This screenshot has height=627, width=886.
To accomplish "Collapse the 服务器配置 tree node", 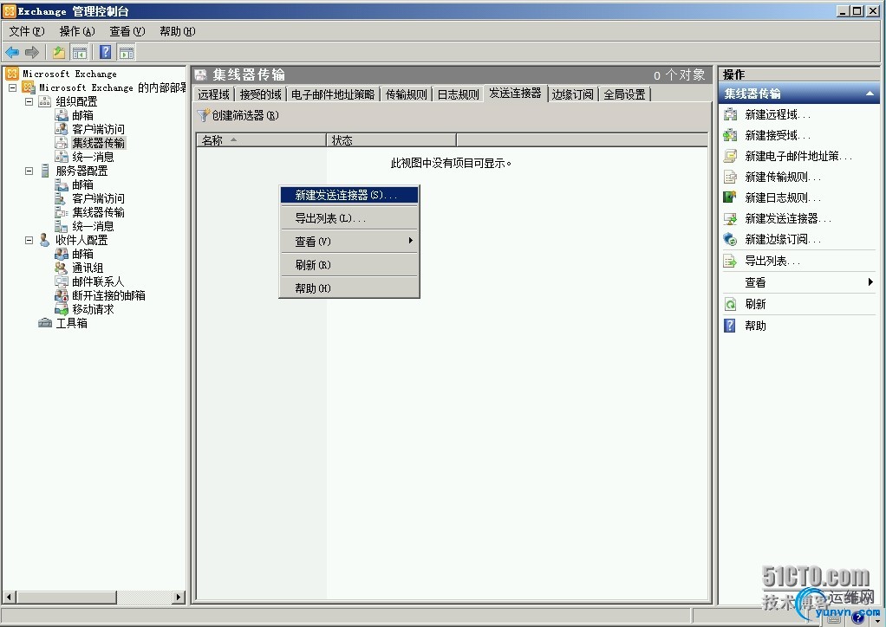I will pyautogui.click(x=29, y=171).
